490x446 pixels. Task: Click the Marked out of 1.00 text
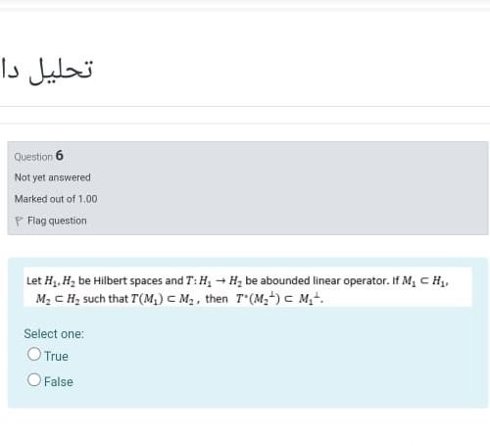[x=56, y=199]
